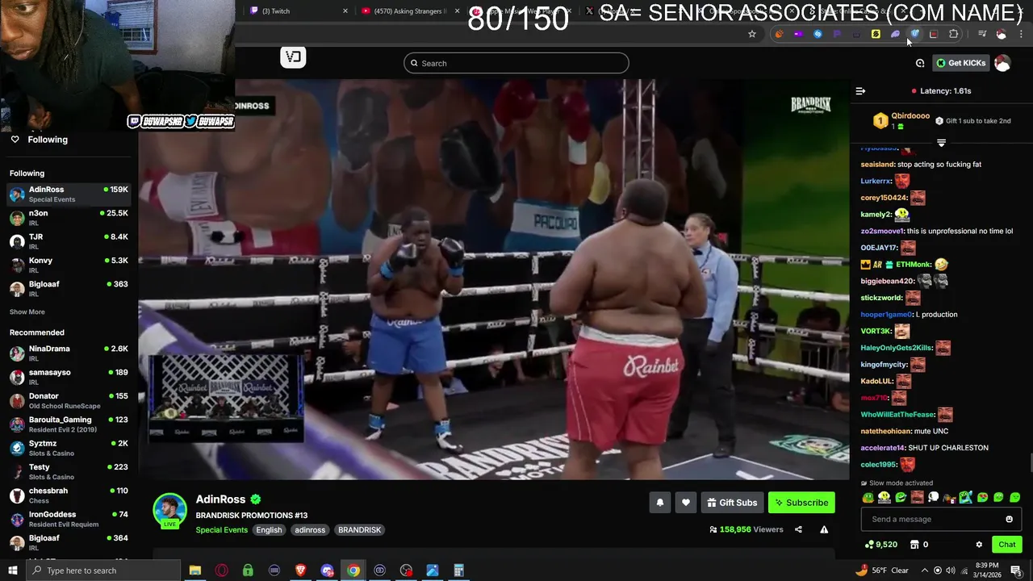The image size is (1033, 581).
Task: Click the share stream icon
Action: pyautogui.click(x=798, y=529)
